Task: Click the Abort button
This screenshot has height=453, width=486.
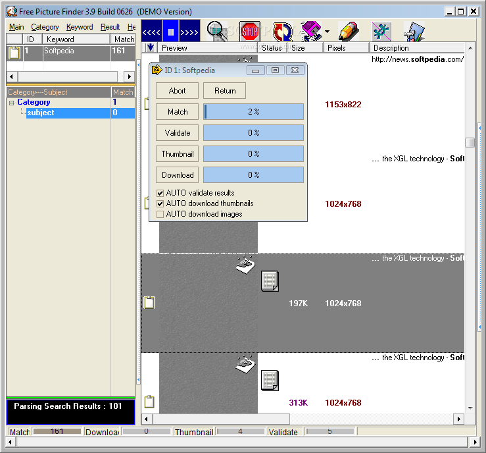Action: (x=177, y=91)
